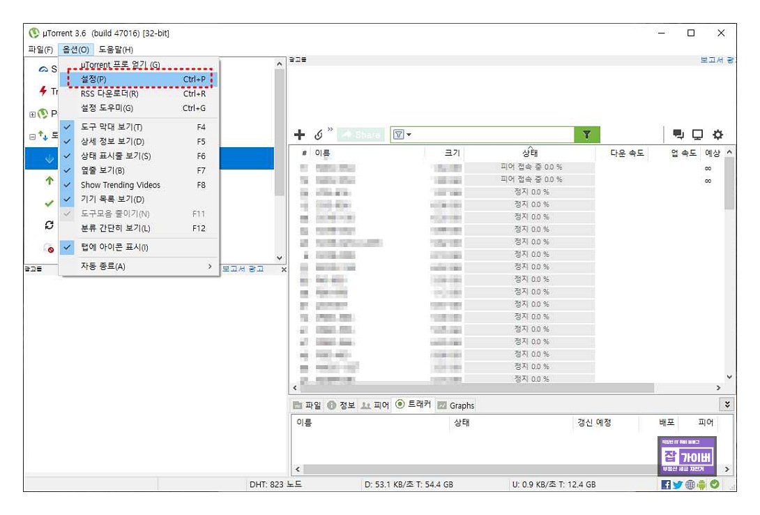
Task: Click the Share button
Action: (361, 134)
